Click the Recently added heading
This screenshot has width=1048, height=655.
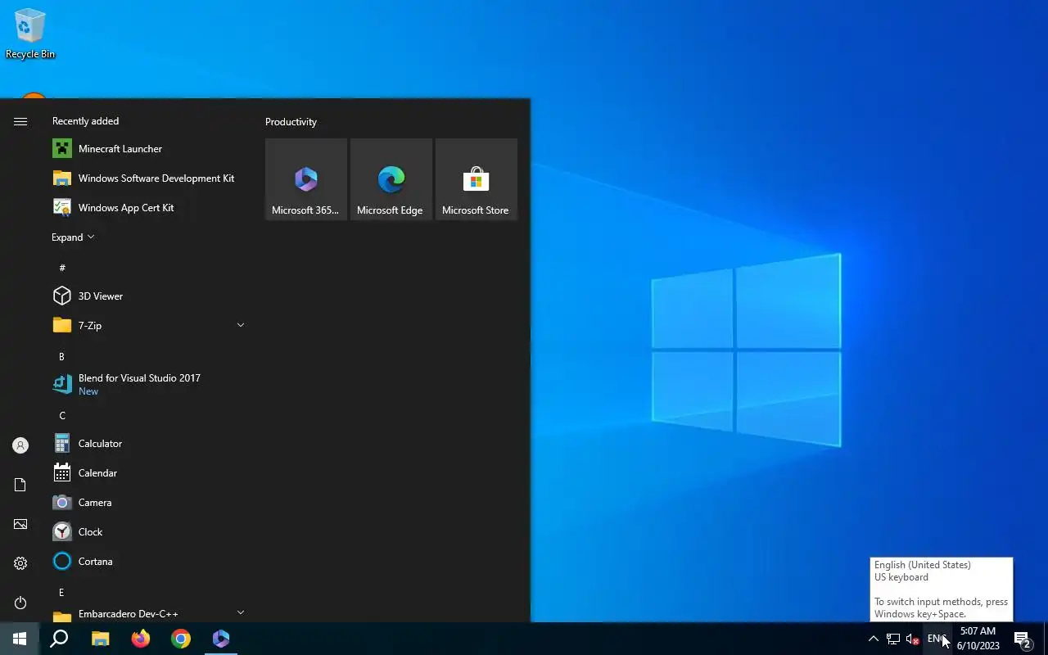[85, 120]
